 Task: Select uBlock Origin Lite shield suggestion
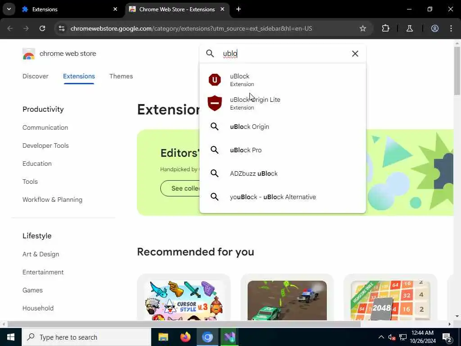283,103
